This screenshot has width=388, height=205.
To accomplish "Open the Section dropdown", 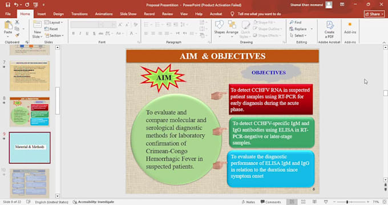I will (x=54, y=35).
